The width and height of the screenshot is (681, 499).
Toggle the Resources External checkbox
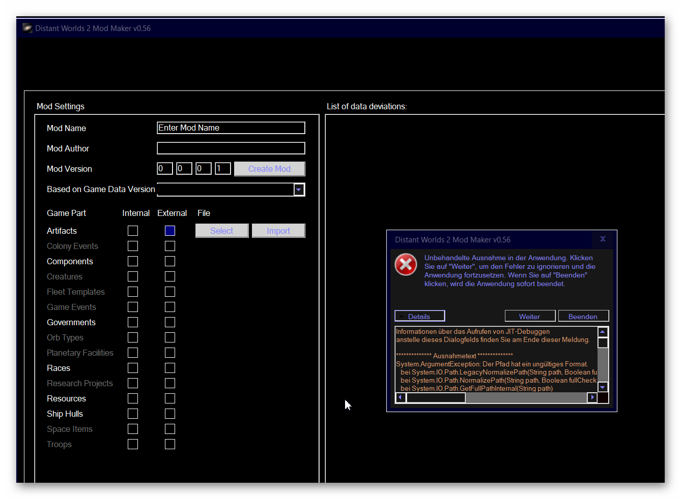click(x=170, y=398)
